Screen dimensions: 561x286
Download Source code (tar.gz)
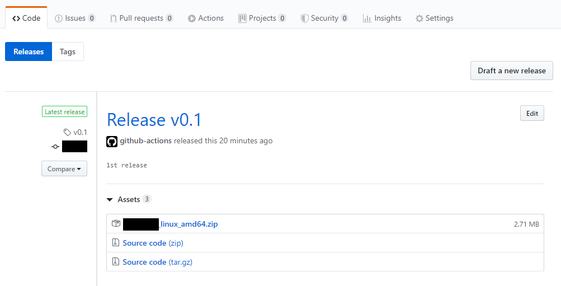click(x=157, y=262)
